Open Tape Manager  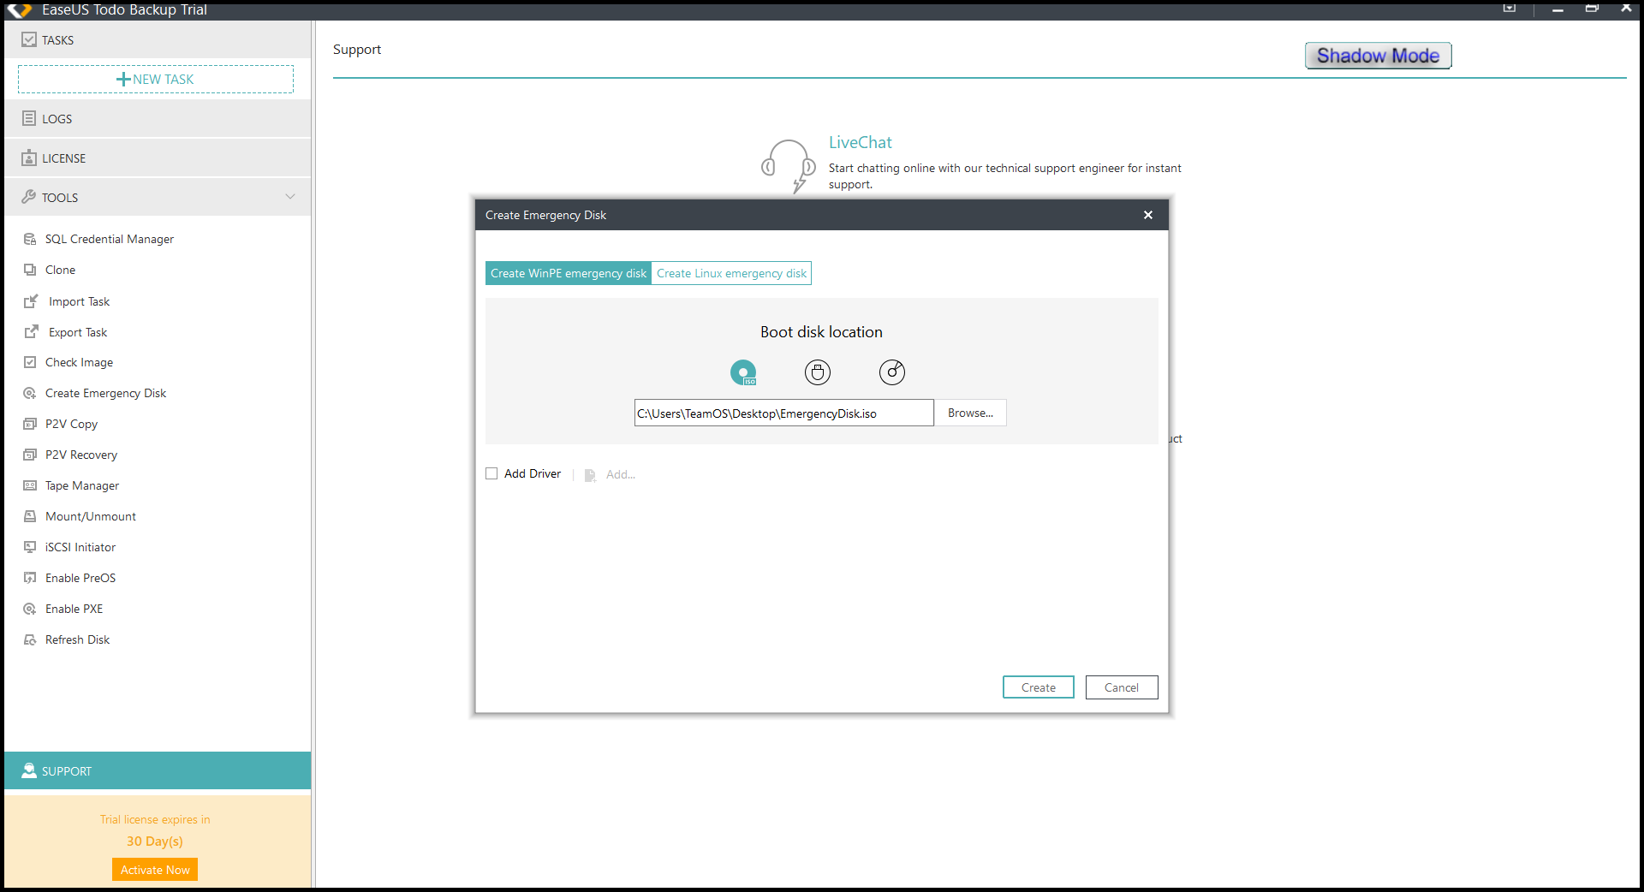81,485
